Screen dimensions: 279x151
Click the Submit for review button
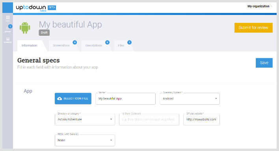click(253, 28)
